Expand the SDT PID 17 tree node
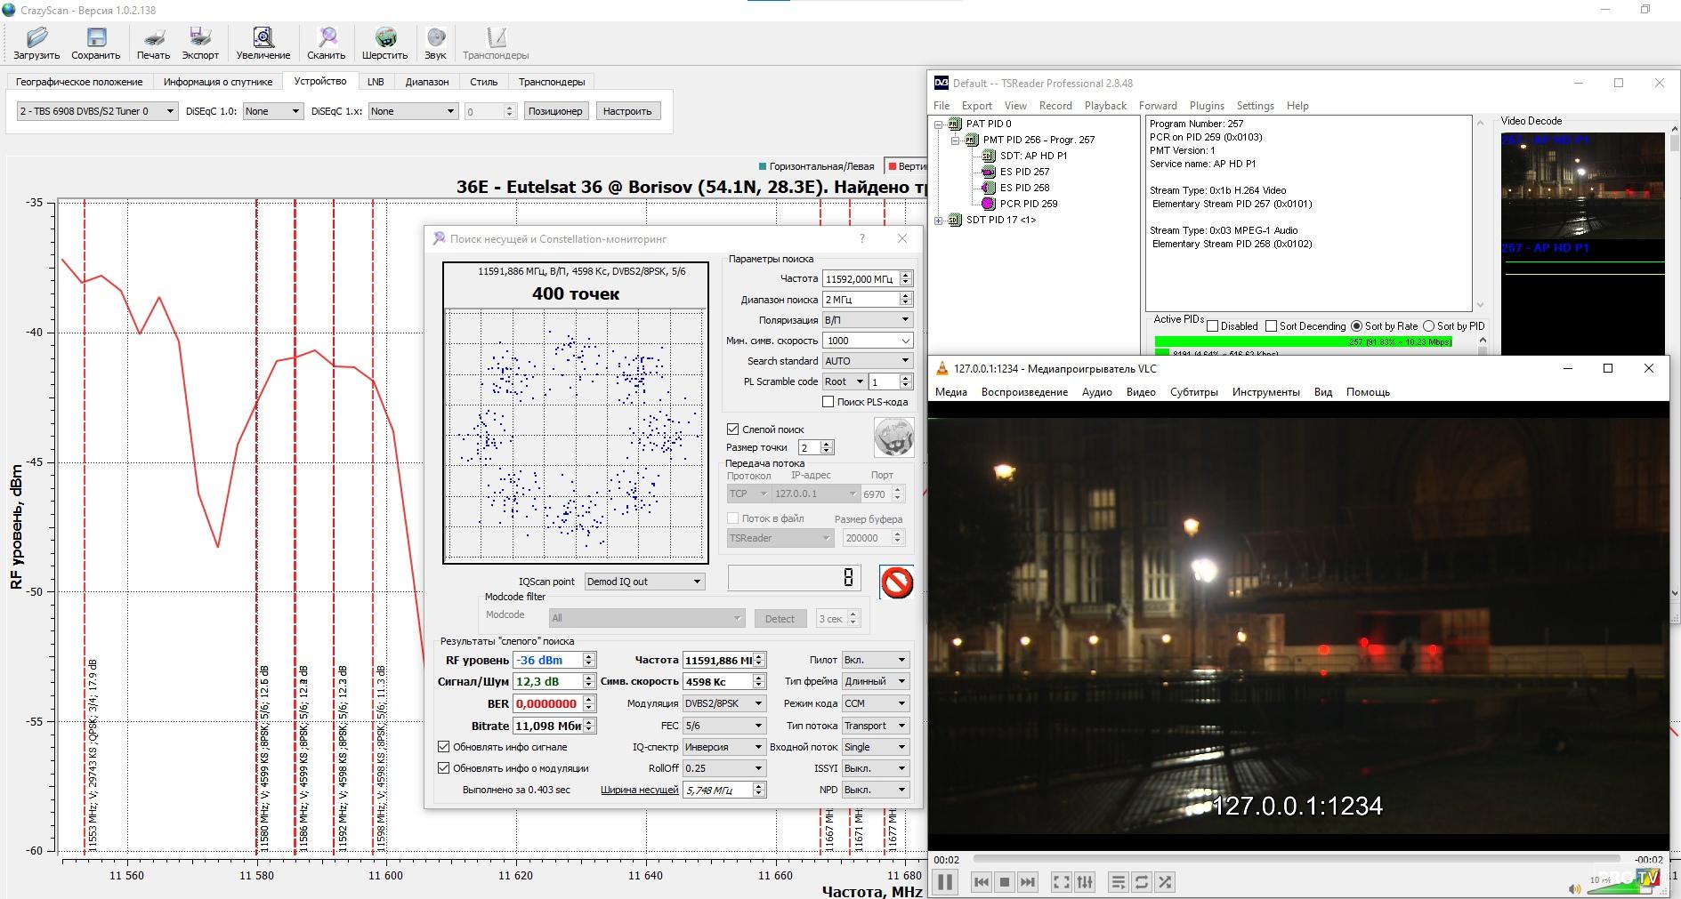Image resolution: width=1681 pixels, height=899 pixels. click(939, 220)
